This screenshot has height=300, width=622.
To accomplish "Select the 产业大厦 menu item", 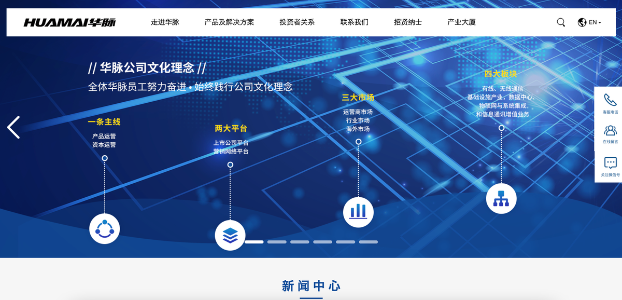I will click(461, 22).
